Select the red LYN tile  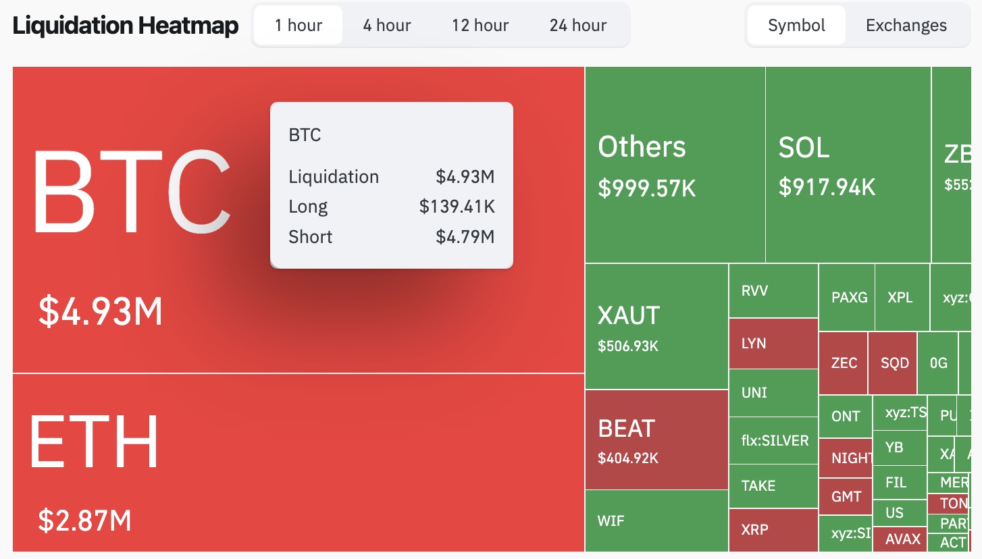(774, 343)
